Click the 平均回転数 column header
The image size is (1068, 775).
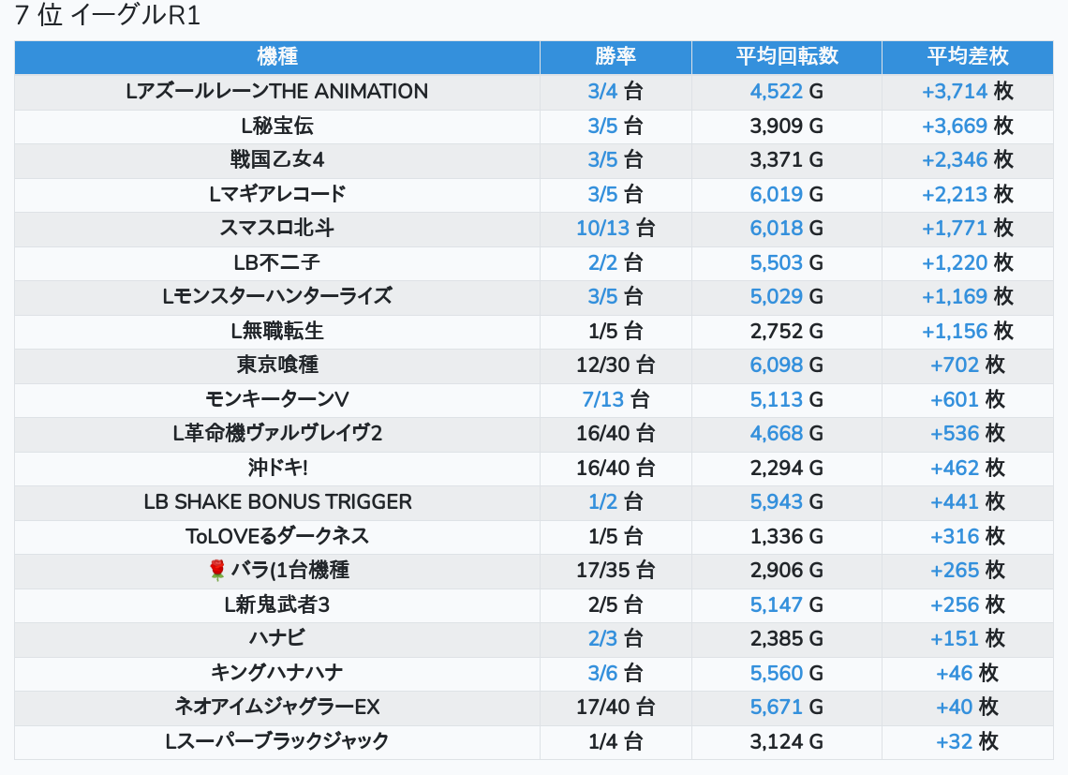(787, 56)
